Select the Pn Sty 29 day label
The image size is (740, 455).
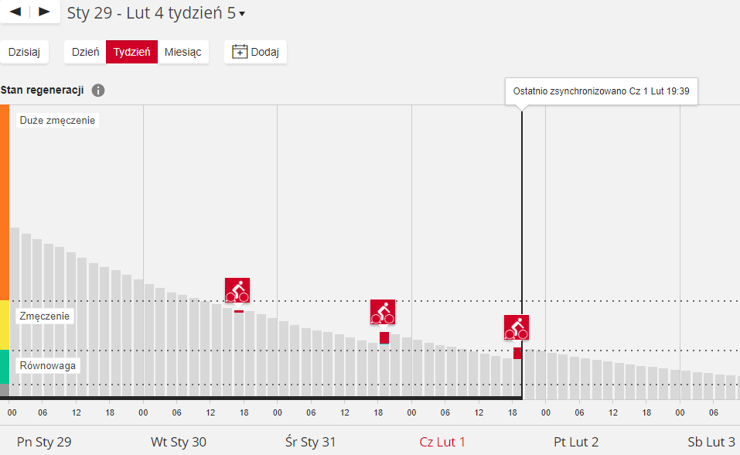(44, 442)
